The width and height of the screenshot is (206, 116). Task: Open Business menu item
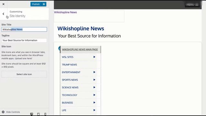pyautogui.click(x=67, y=103)
